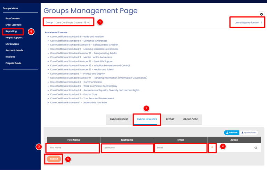Click the settings gear icon
This screenshot has width=267, height=170.
(261, 14)
